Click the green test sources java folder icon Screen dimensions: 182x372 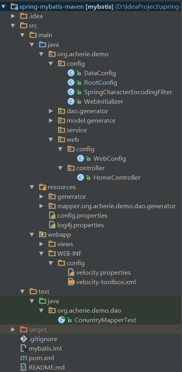point(43,301)
